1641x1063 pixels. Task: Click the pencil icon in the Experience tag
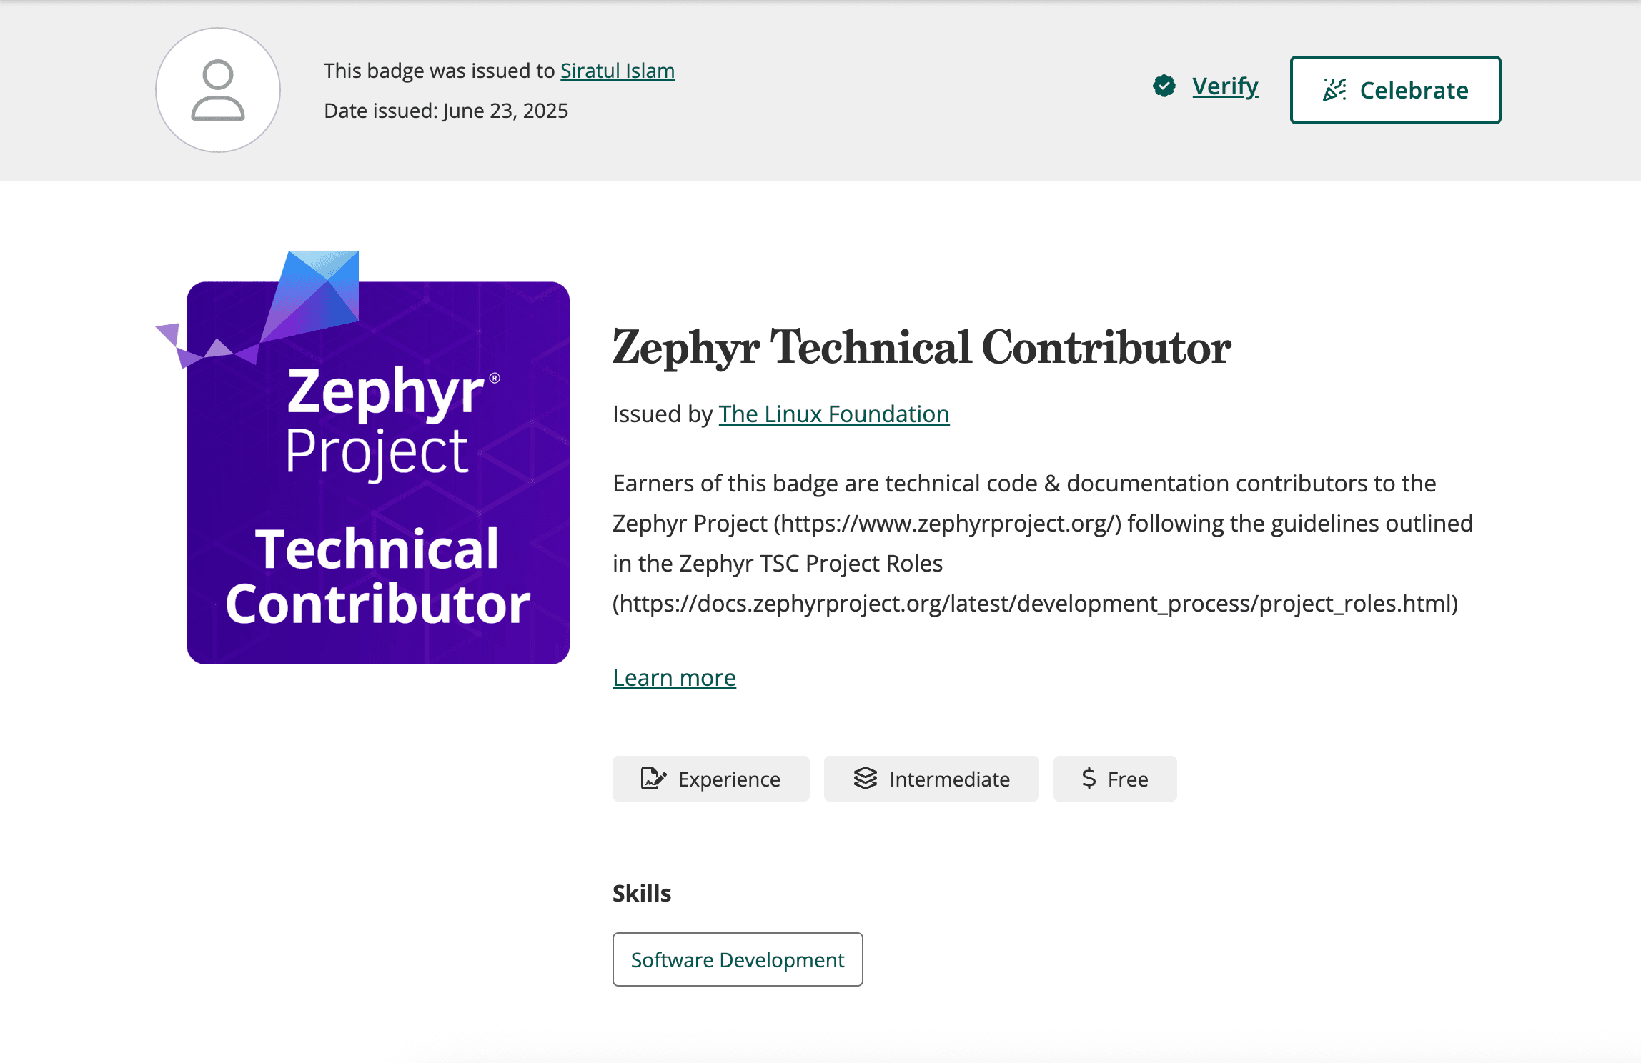[653, 779]
